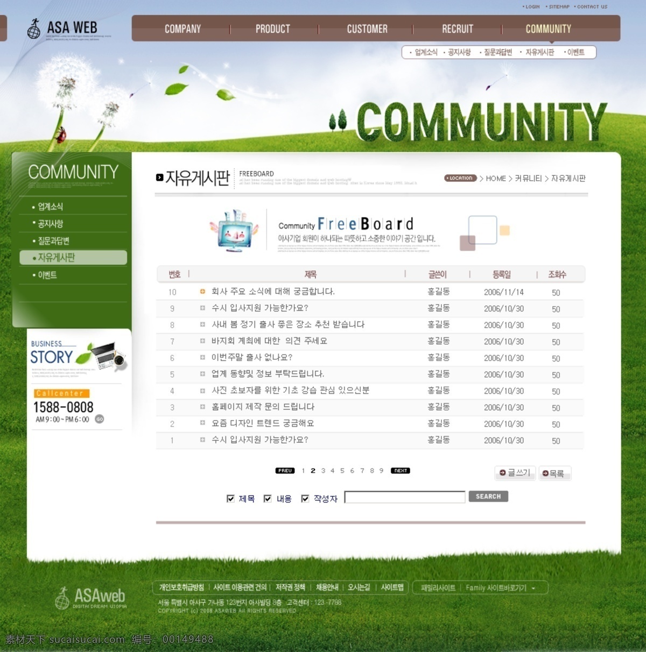Go to previous pages with PREV

tap(285, 471)
